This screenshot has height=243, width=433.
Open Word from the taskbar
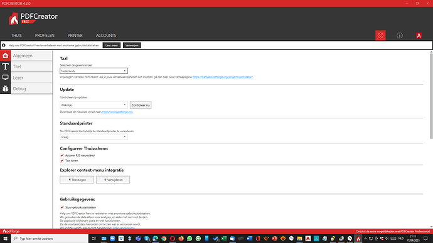[x=250, y=239]
